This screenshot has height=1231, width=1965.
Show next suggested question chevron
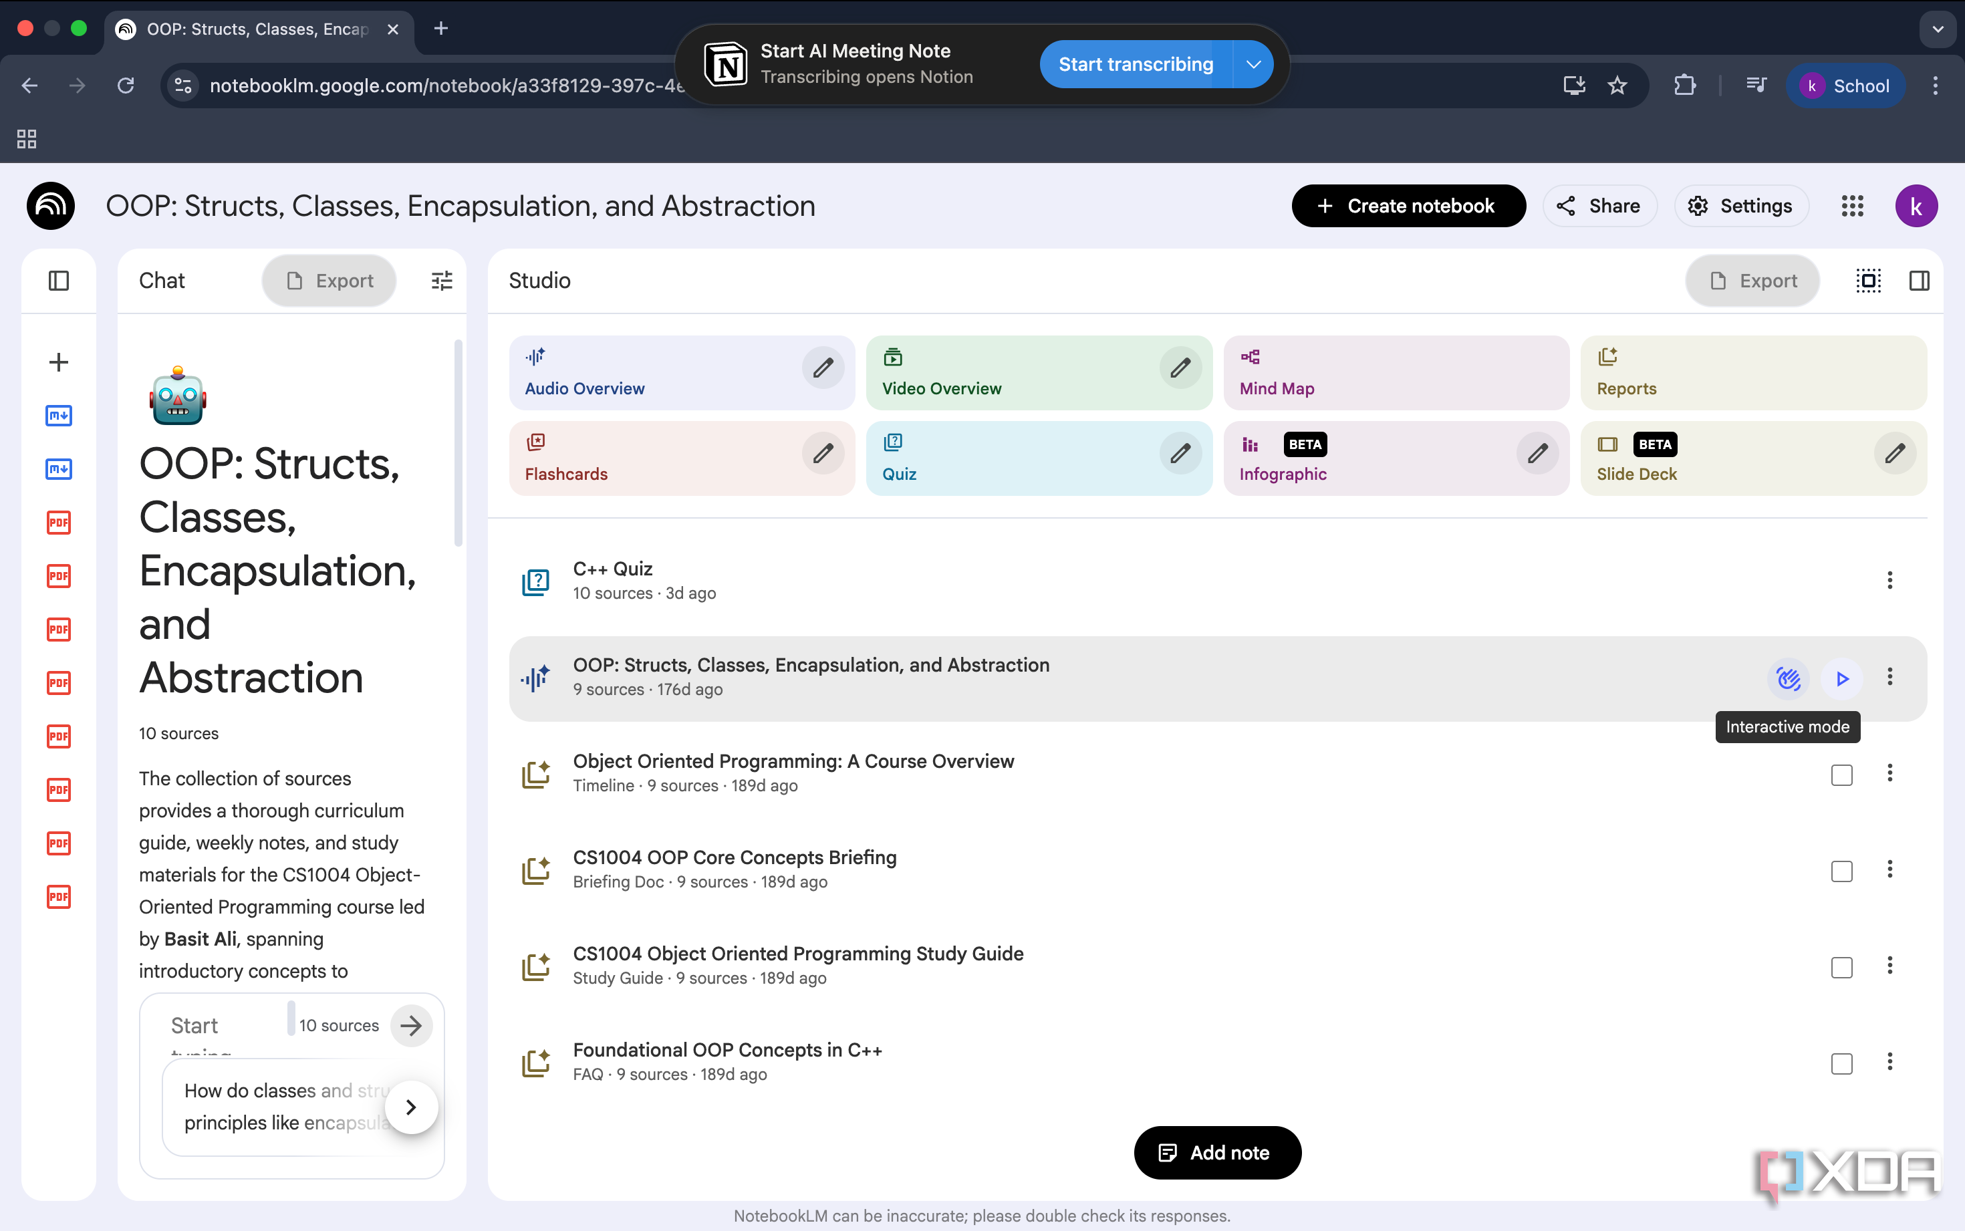pyautogui.click(x=411, y=1107)
